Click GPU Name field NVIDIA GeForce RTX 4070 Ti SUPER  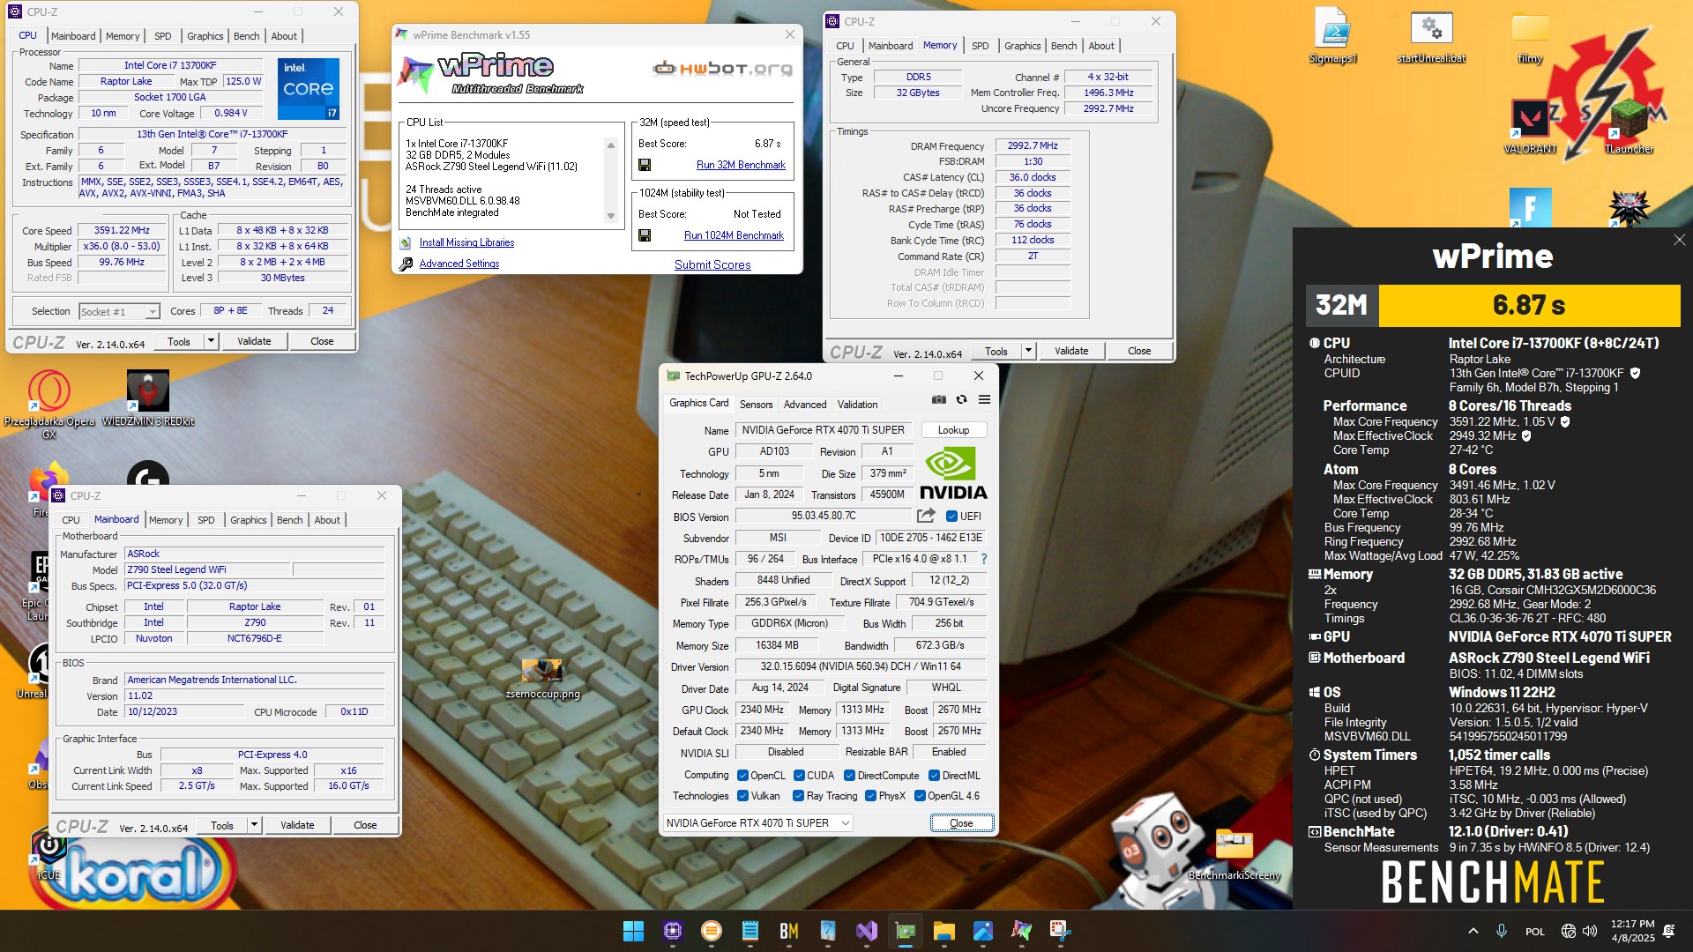pos(823,430)
